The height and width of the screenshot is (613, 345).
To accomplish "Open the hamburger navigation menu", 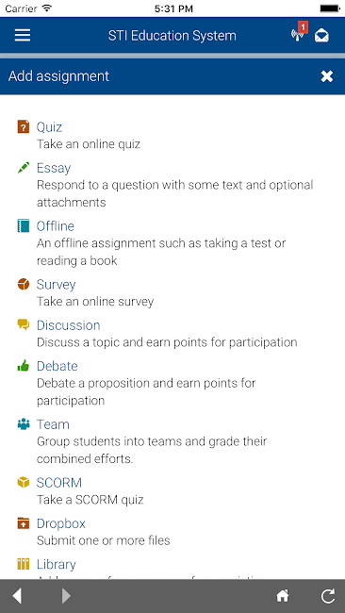I will 23,35.
